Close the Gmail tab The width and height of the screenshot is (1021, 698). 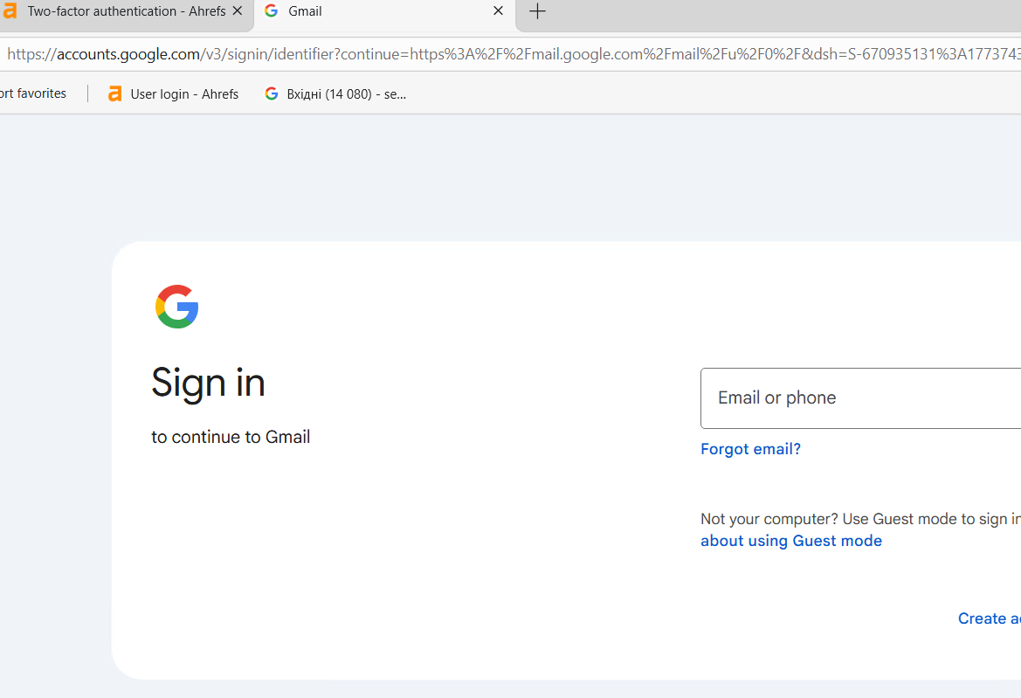pyautogui.click(x=498, y=11)
